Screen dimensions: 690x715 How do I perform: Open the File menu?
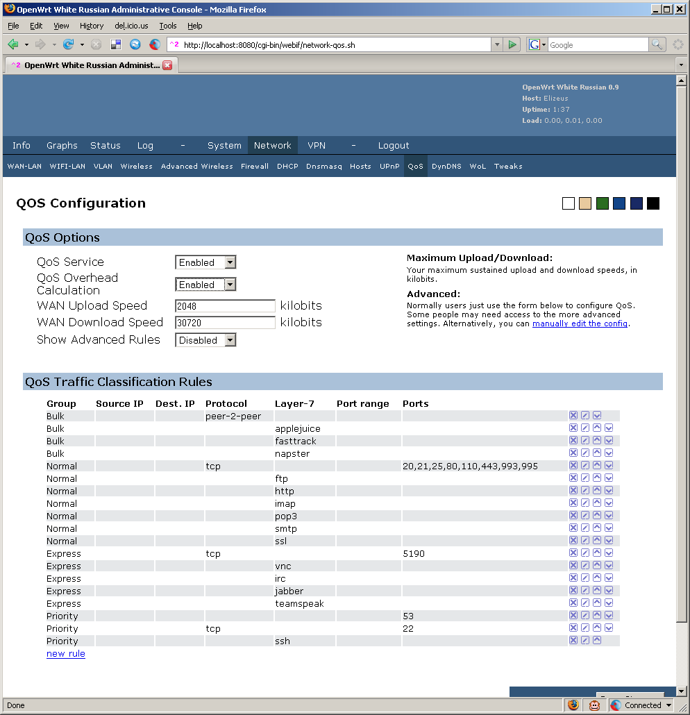pos(13,26)
